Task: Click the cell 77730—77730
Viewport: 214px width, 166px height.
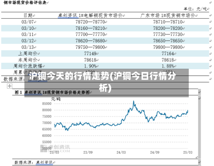Action: pos(168,35)
